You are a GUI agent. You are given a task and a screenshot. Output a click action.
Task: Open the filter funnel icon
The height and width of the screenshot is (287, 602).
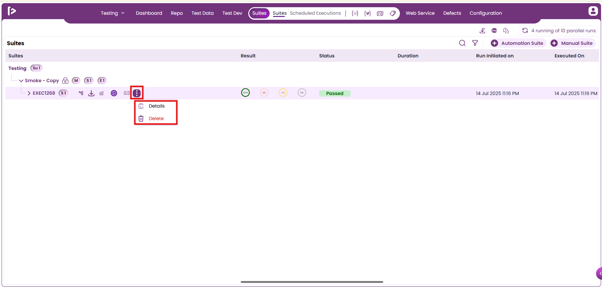pyautogui.click(x=475, y=43)
